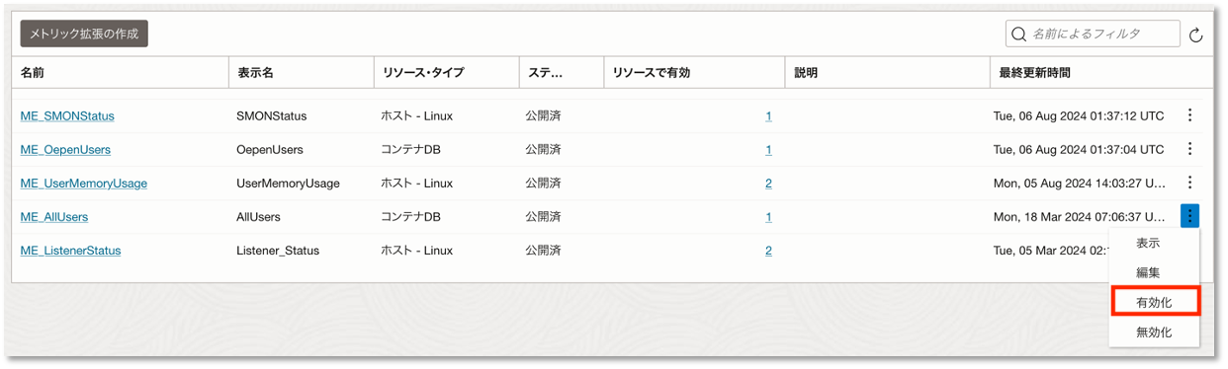Image resolution: width=1228 pixels, height=369 pixels.
Task: Choose 有効化 in the context menu
Action: pyautogui.click(x=1154, y=302)
